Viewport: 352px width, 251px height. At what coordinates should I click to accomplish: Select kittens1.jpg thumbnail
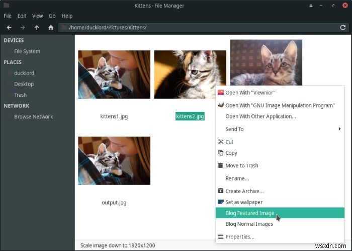click(x=114, y=75)
